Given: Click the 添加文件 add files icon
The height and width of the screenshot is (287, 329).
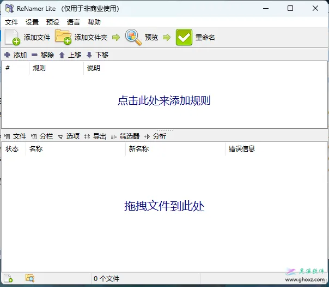Looking at the screenshot, I should point(13,38).
